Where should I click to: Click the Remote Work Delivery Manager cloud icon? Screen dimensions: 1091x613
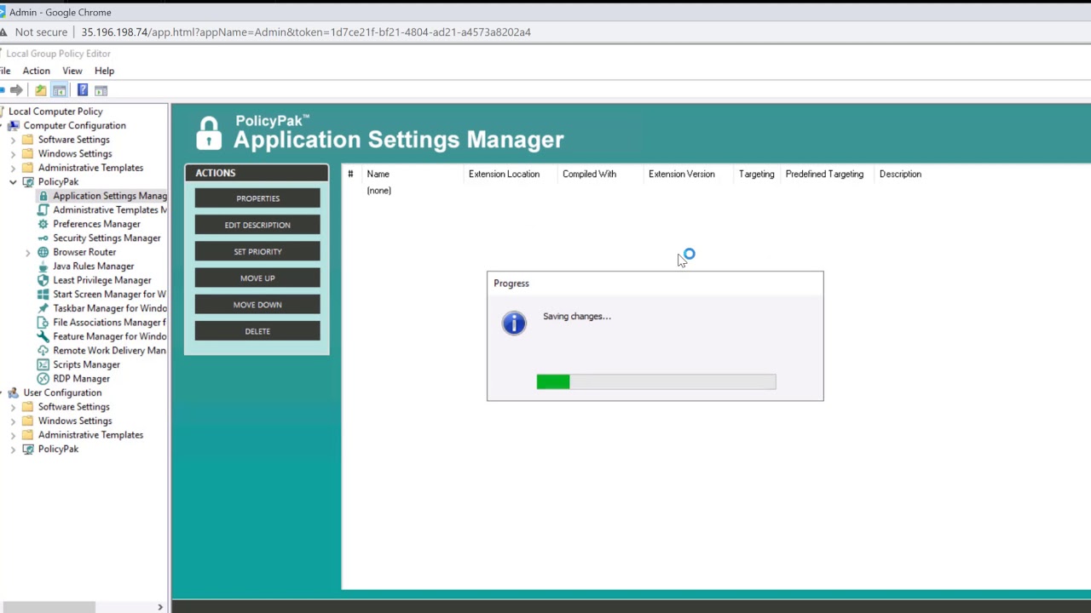pyautogui.click(x=43, y=351)
